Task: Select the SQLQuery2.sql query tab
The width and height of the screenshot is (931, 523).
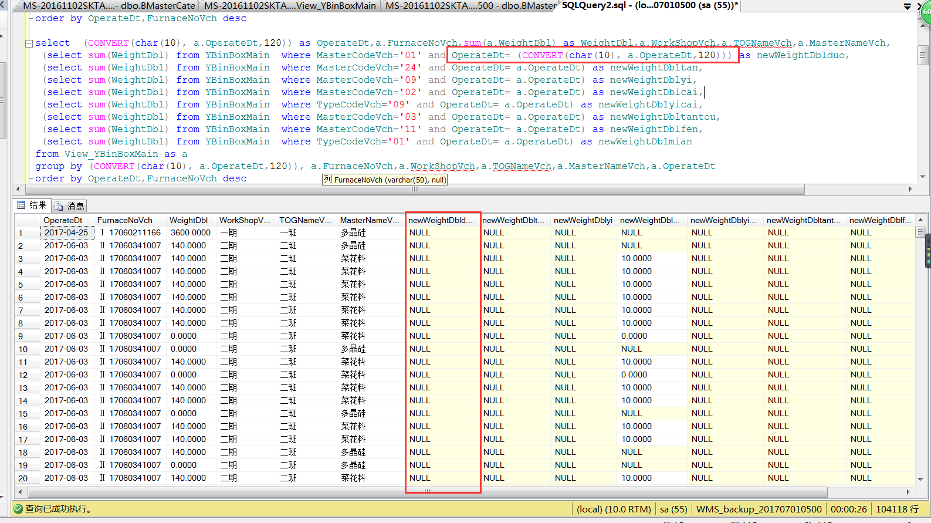Action: 650,6
